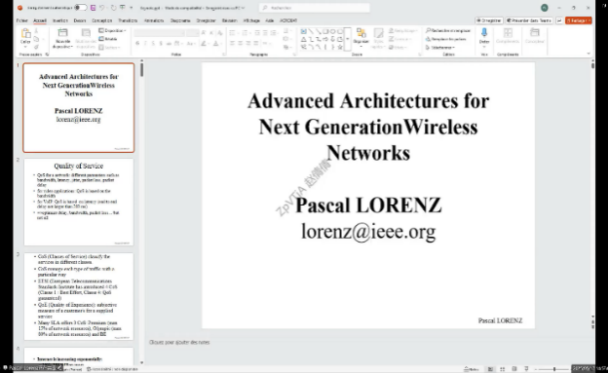Screen dimensions: 608x373
Task: Adjust the zoom slider handle
Action: [x=554, y=369]
